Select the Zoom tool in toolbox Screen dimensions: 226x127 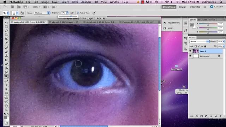pos(6,110)
